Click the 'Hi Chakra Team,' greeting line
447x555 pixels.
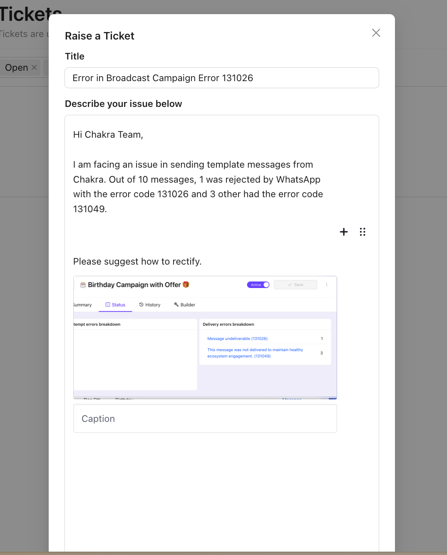pyautogui.click(x=108, y=134)
